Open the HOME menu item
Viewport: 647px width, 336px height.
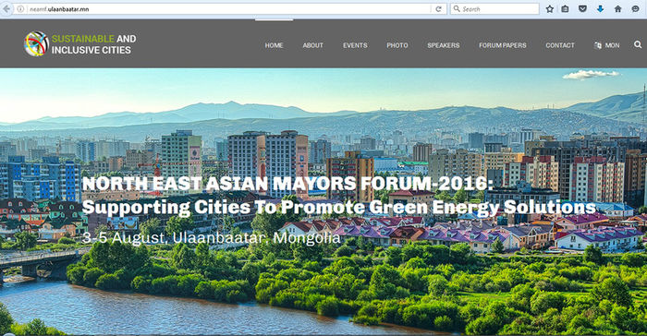click(x=274, y=45)
